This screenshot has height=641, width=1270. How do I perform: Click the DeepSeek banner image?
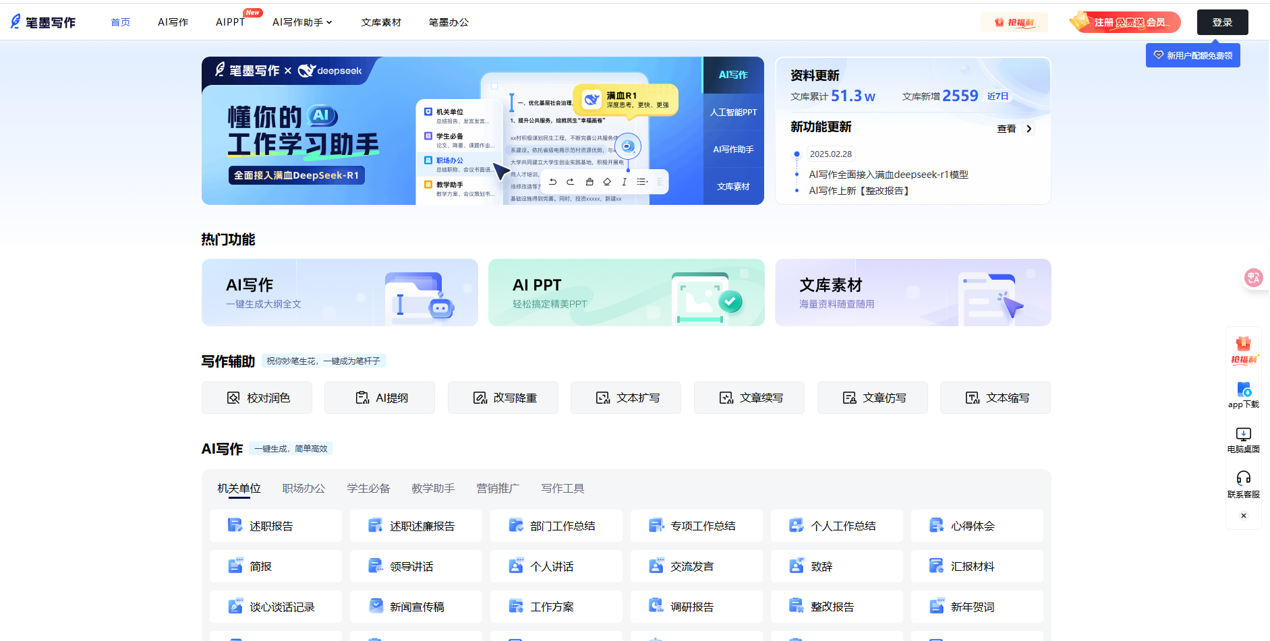pyautogui.click(x=452, y=131)
